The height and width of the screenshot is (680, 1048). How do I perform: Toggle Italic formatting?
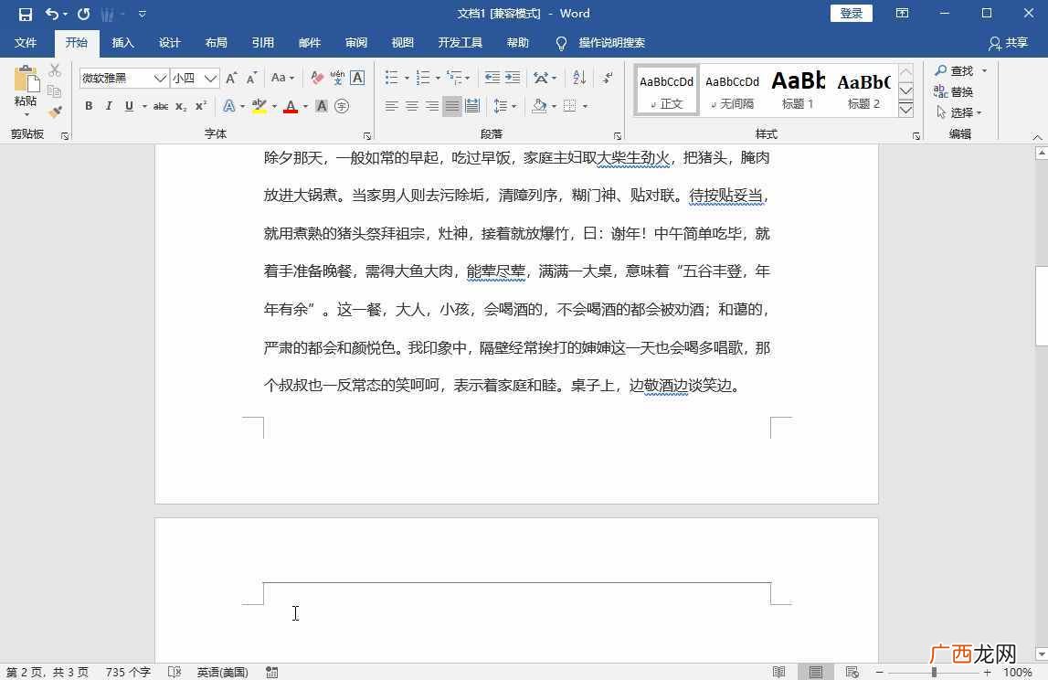click(x=109, y=106)
